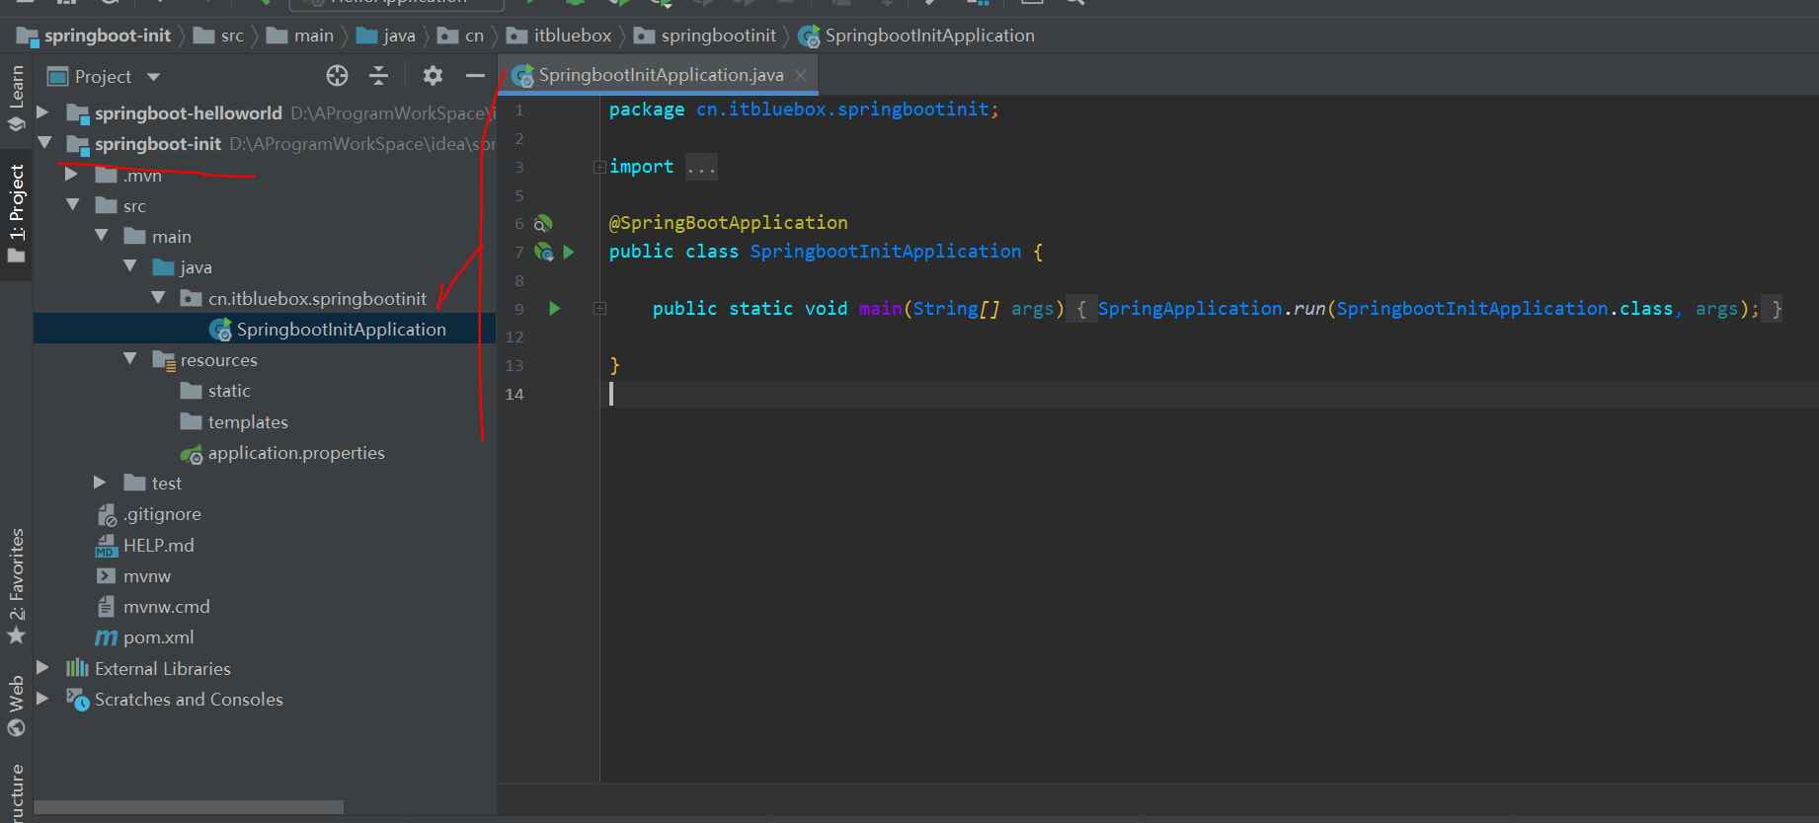Collapse the resources folder
The height and width of the screenshot is (823, 1819).
coord(130,358)
